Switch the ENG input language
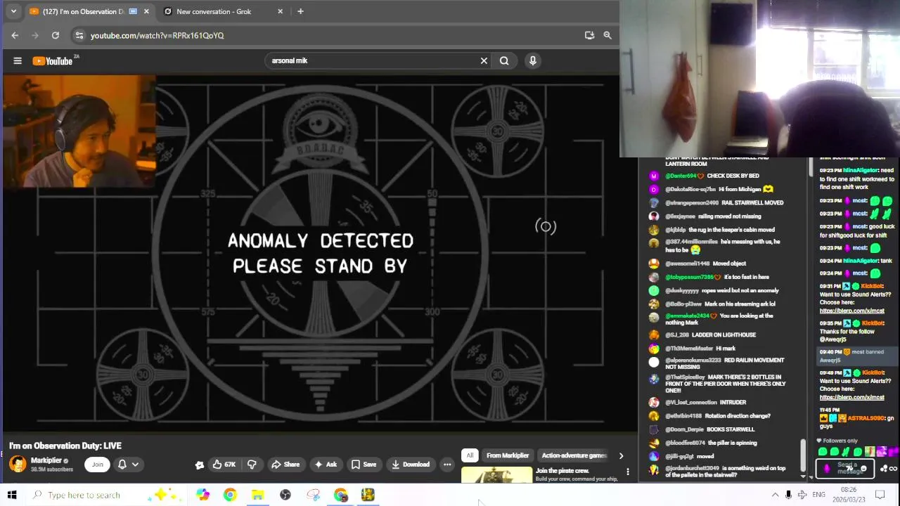 [x=818, y=495]
